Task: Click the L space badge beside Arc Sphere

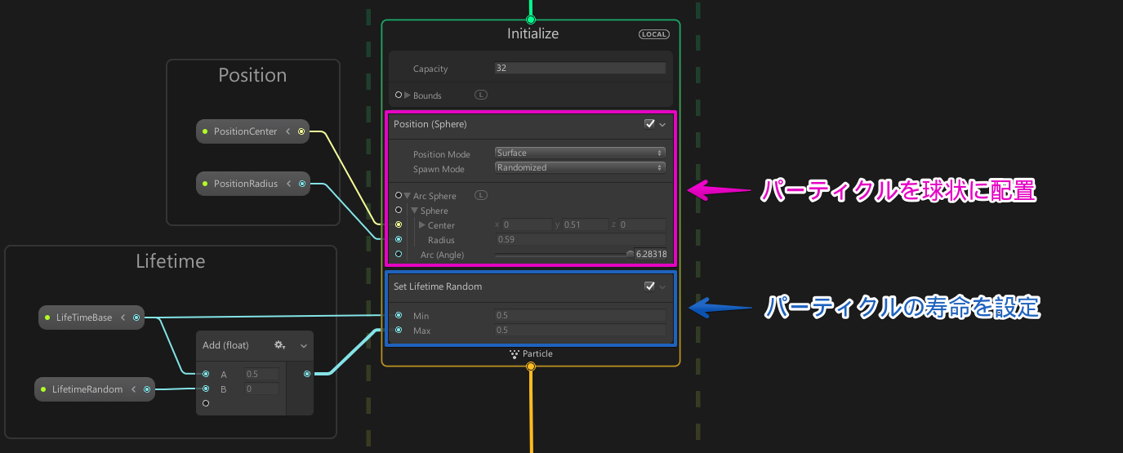Action: click(x=481, y=195)
